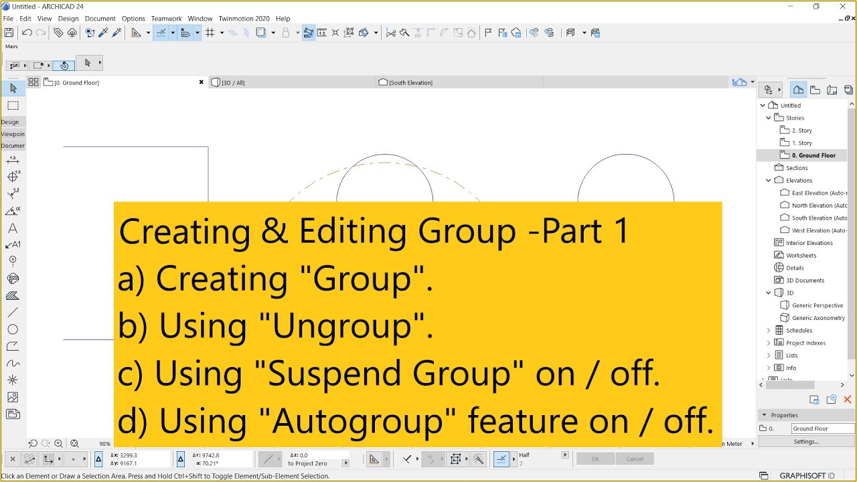Viewport: 857px width, 482px height.
Task: Expand the Project Indexes tree node
Action: pos(769,343)
